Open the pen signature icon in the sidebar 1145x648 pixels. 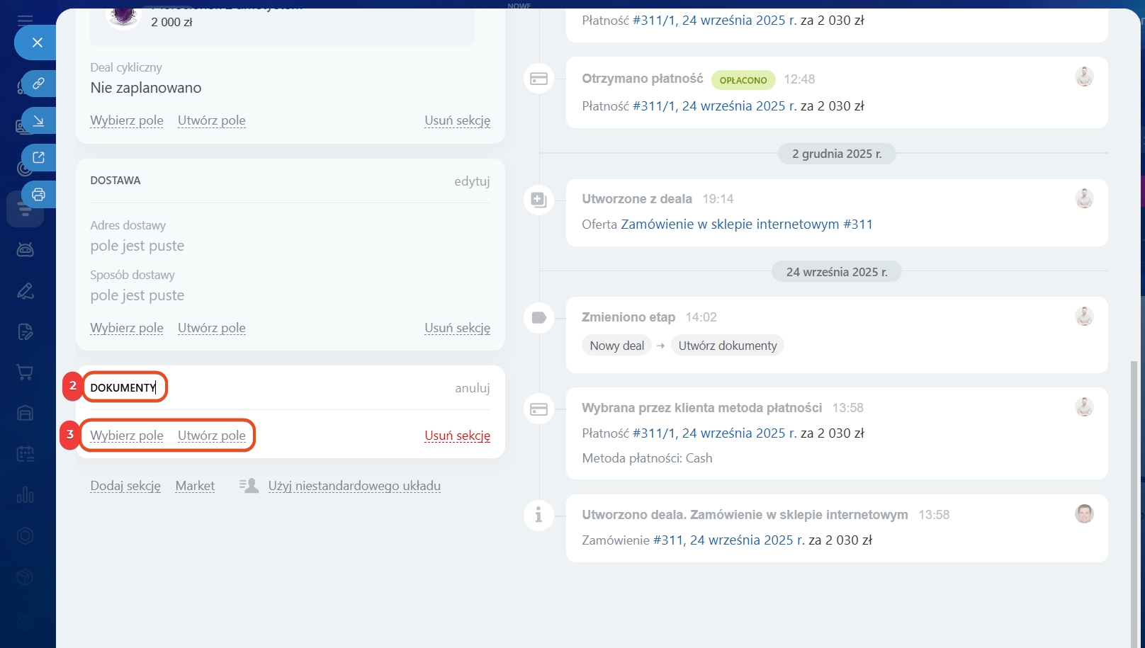click(25, 290)
